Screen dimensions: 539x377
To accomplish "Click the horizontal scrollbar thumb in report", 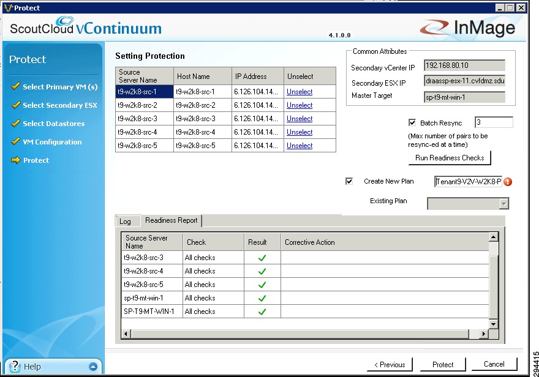I will [300, 334].
